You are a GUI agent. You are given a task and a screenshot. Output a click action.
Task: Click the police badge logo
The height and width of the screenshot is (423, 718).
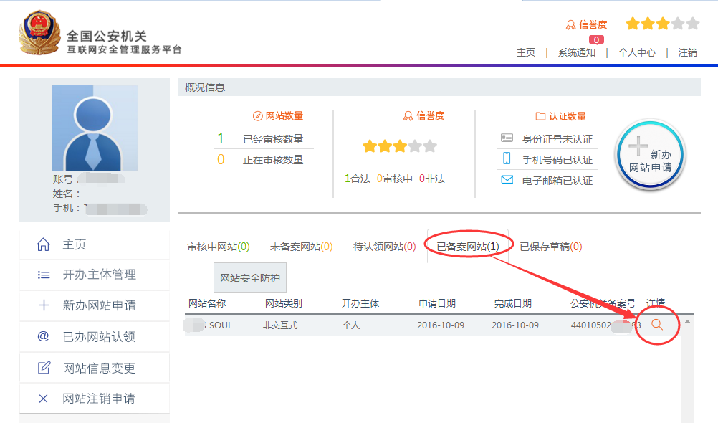39,34
